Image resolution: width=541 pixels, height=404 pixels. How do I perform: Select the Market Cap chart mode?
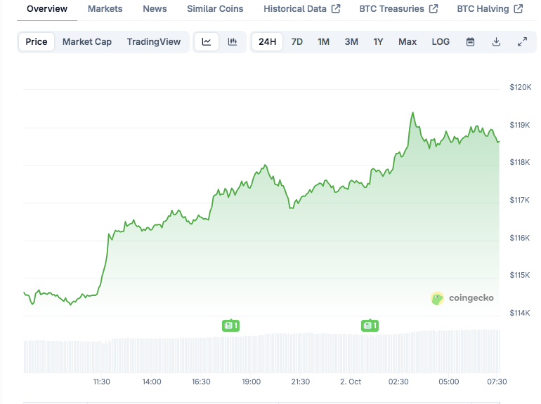click(x=87, y=42)
